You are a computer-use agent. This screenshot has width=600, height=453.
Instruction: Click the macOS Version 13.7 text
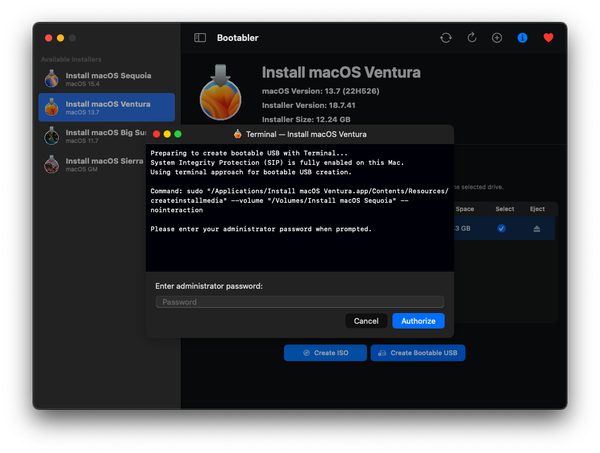click(321, 91)
